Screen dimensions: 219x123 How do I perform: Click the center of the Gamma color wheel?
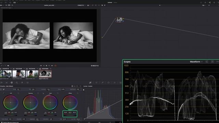[x=30, y=102]
